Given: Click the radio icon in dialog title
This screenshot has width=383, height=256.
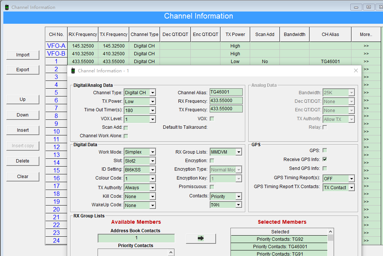Looking at the screenshot, I should (x=73, y=71).
